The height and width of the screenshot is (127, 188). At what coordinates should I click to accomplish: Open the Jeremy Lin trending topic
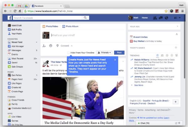(140, 77)
